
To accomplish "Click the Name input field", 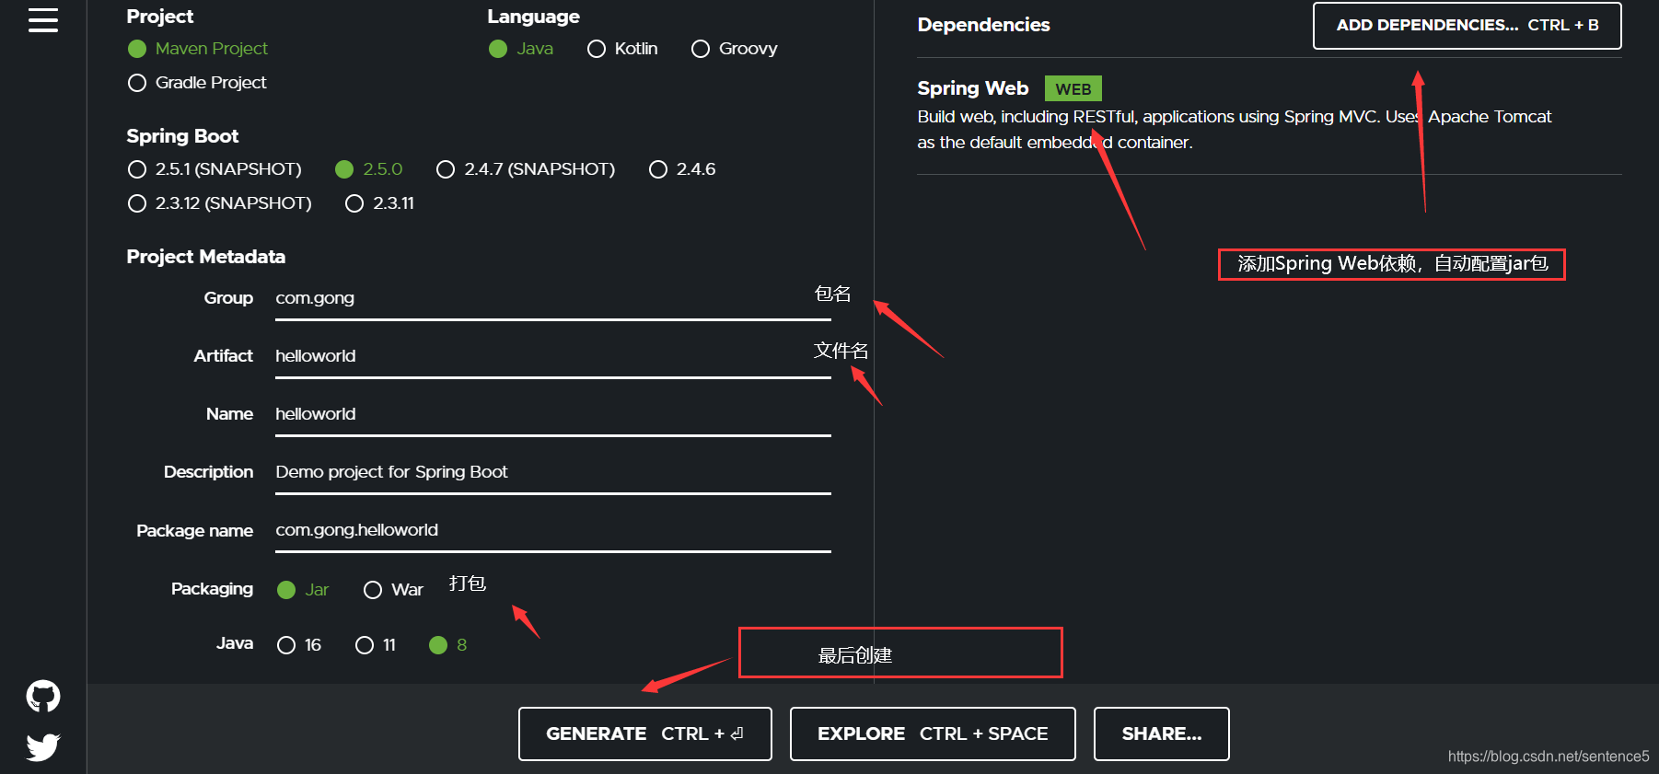I will coord(553,414).
